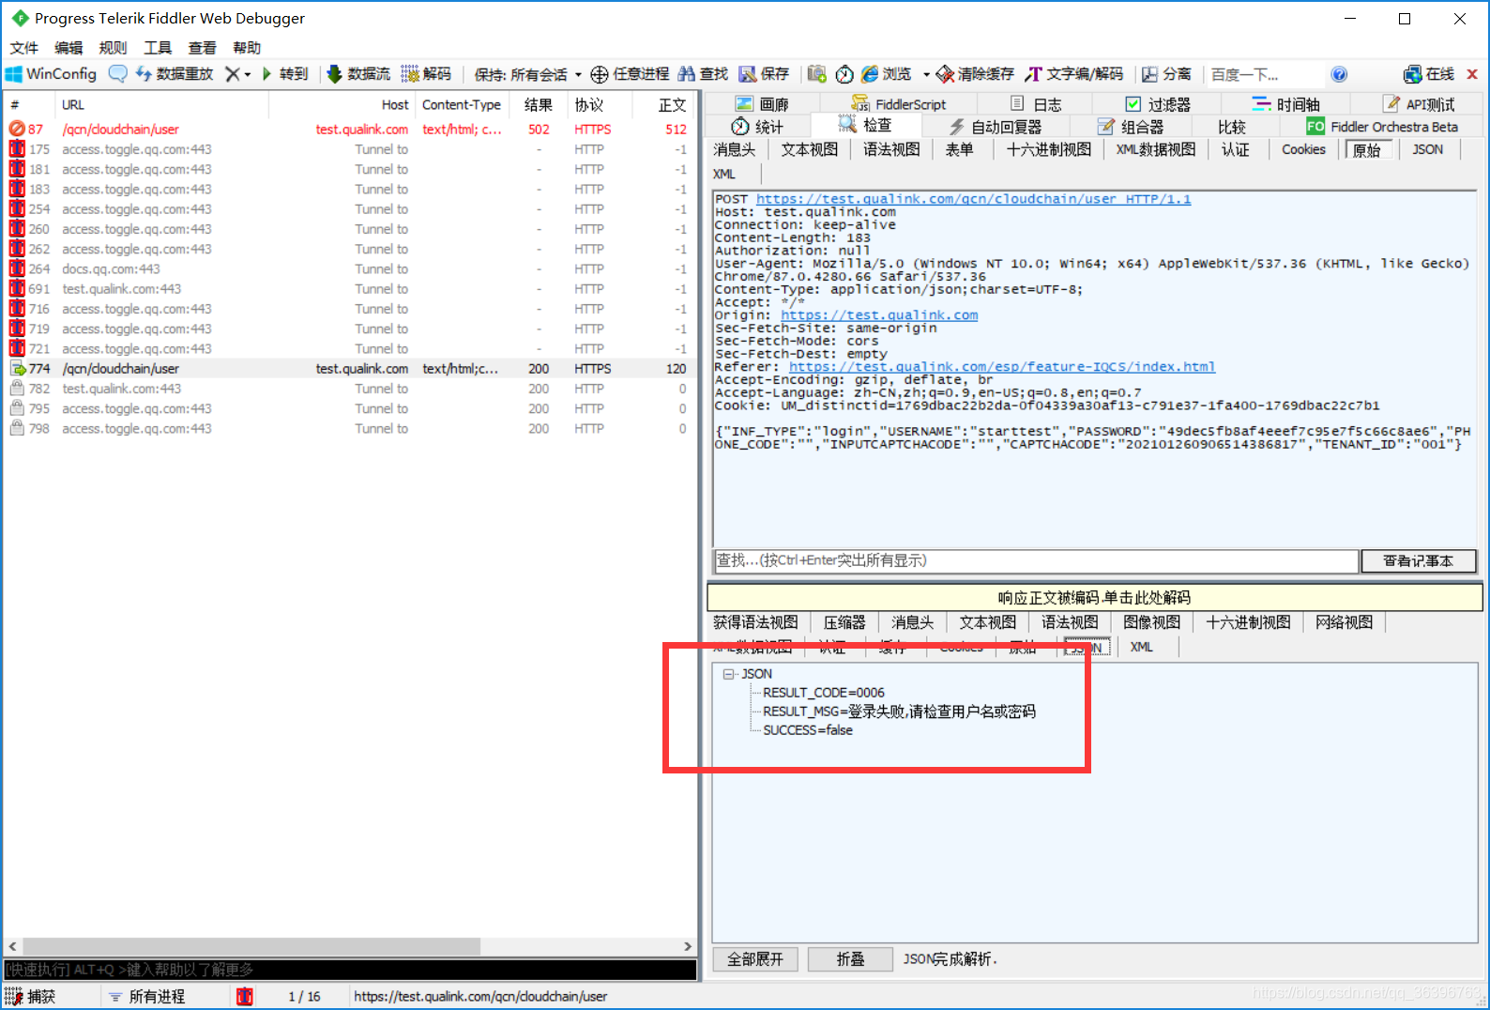Open the 规则 menu
The width and height of the screenshot is (1490, 1010).
click(113, 48)
